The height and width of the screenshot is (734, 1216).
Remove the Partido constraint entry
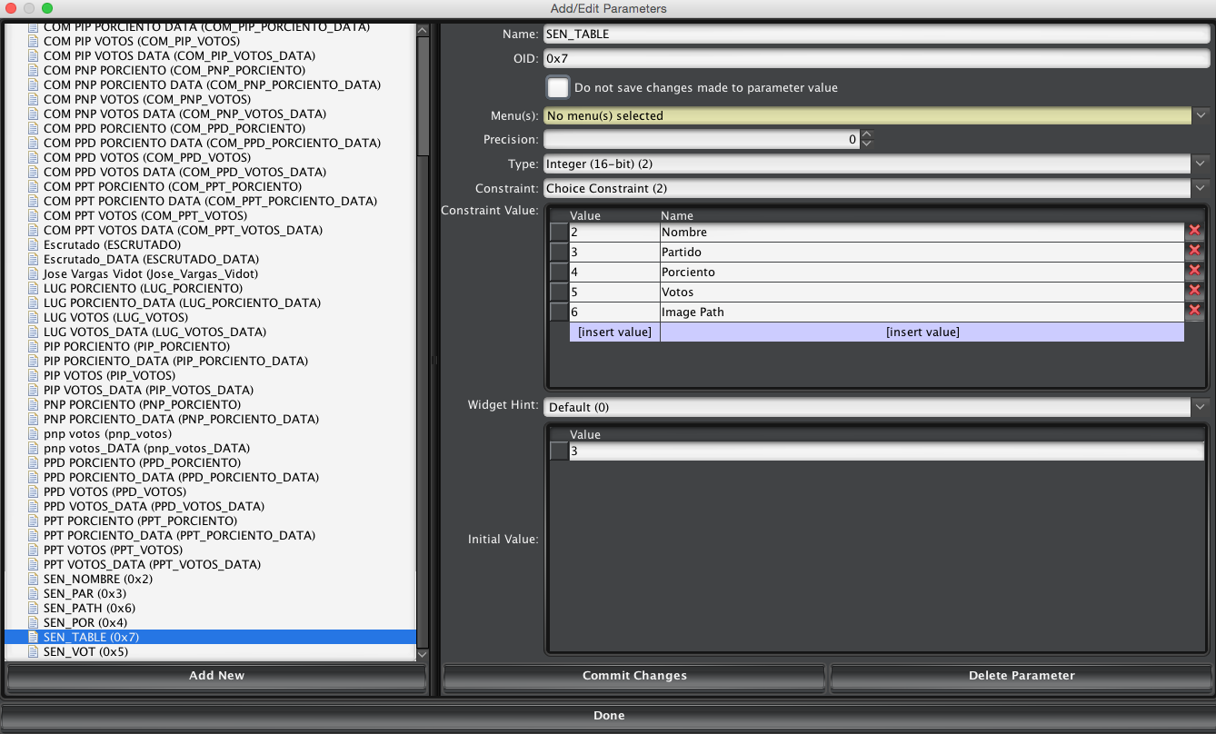click(1194, 252)
